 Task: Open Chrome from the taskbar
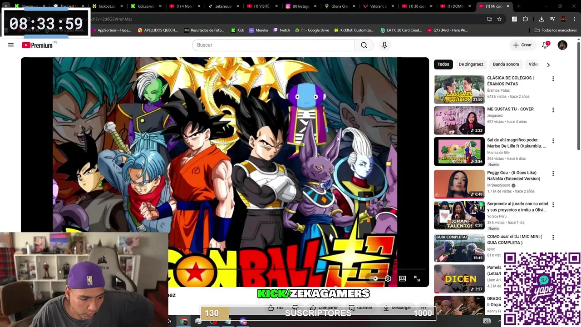[x=184, y=322]
